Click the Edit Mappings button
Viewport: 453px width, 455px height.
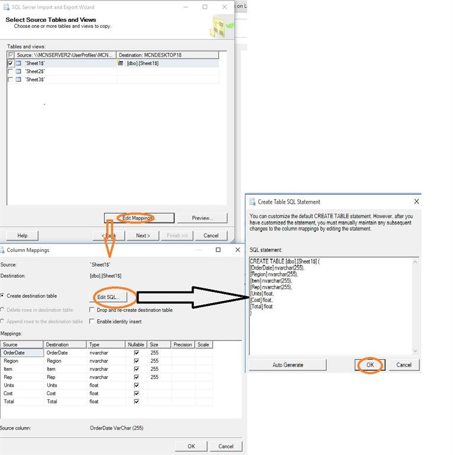pos(139,218)
